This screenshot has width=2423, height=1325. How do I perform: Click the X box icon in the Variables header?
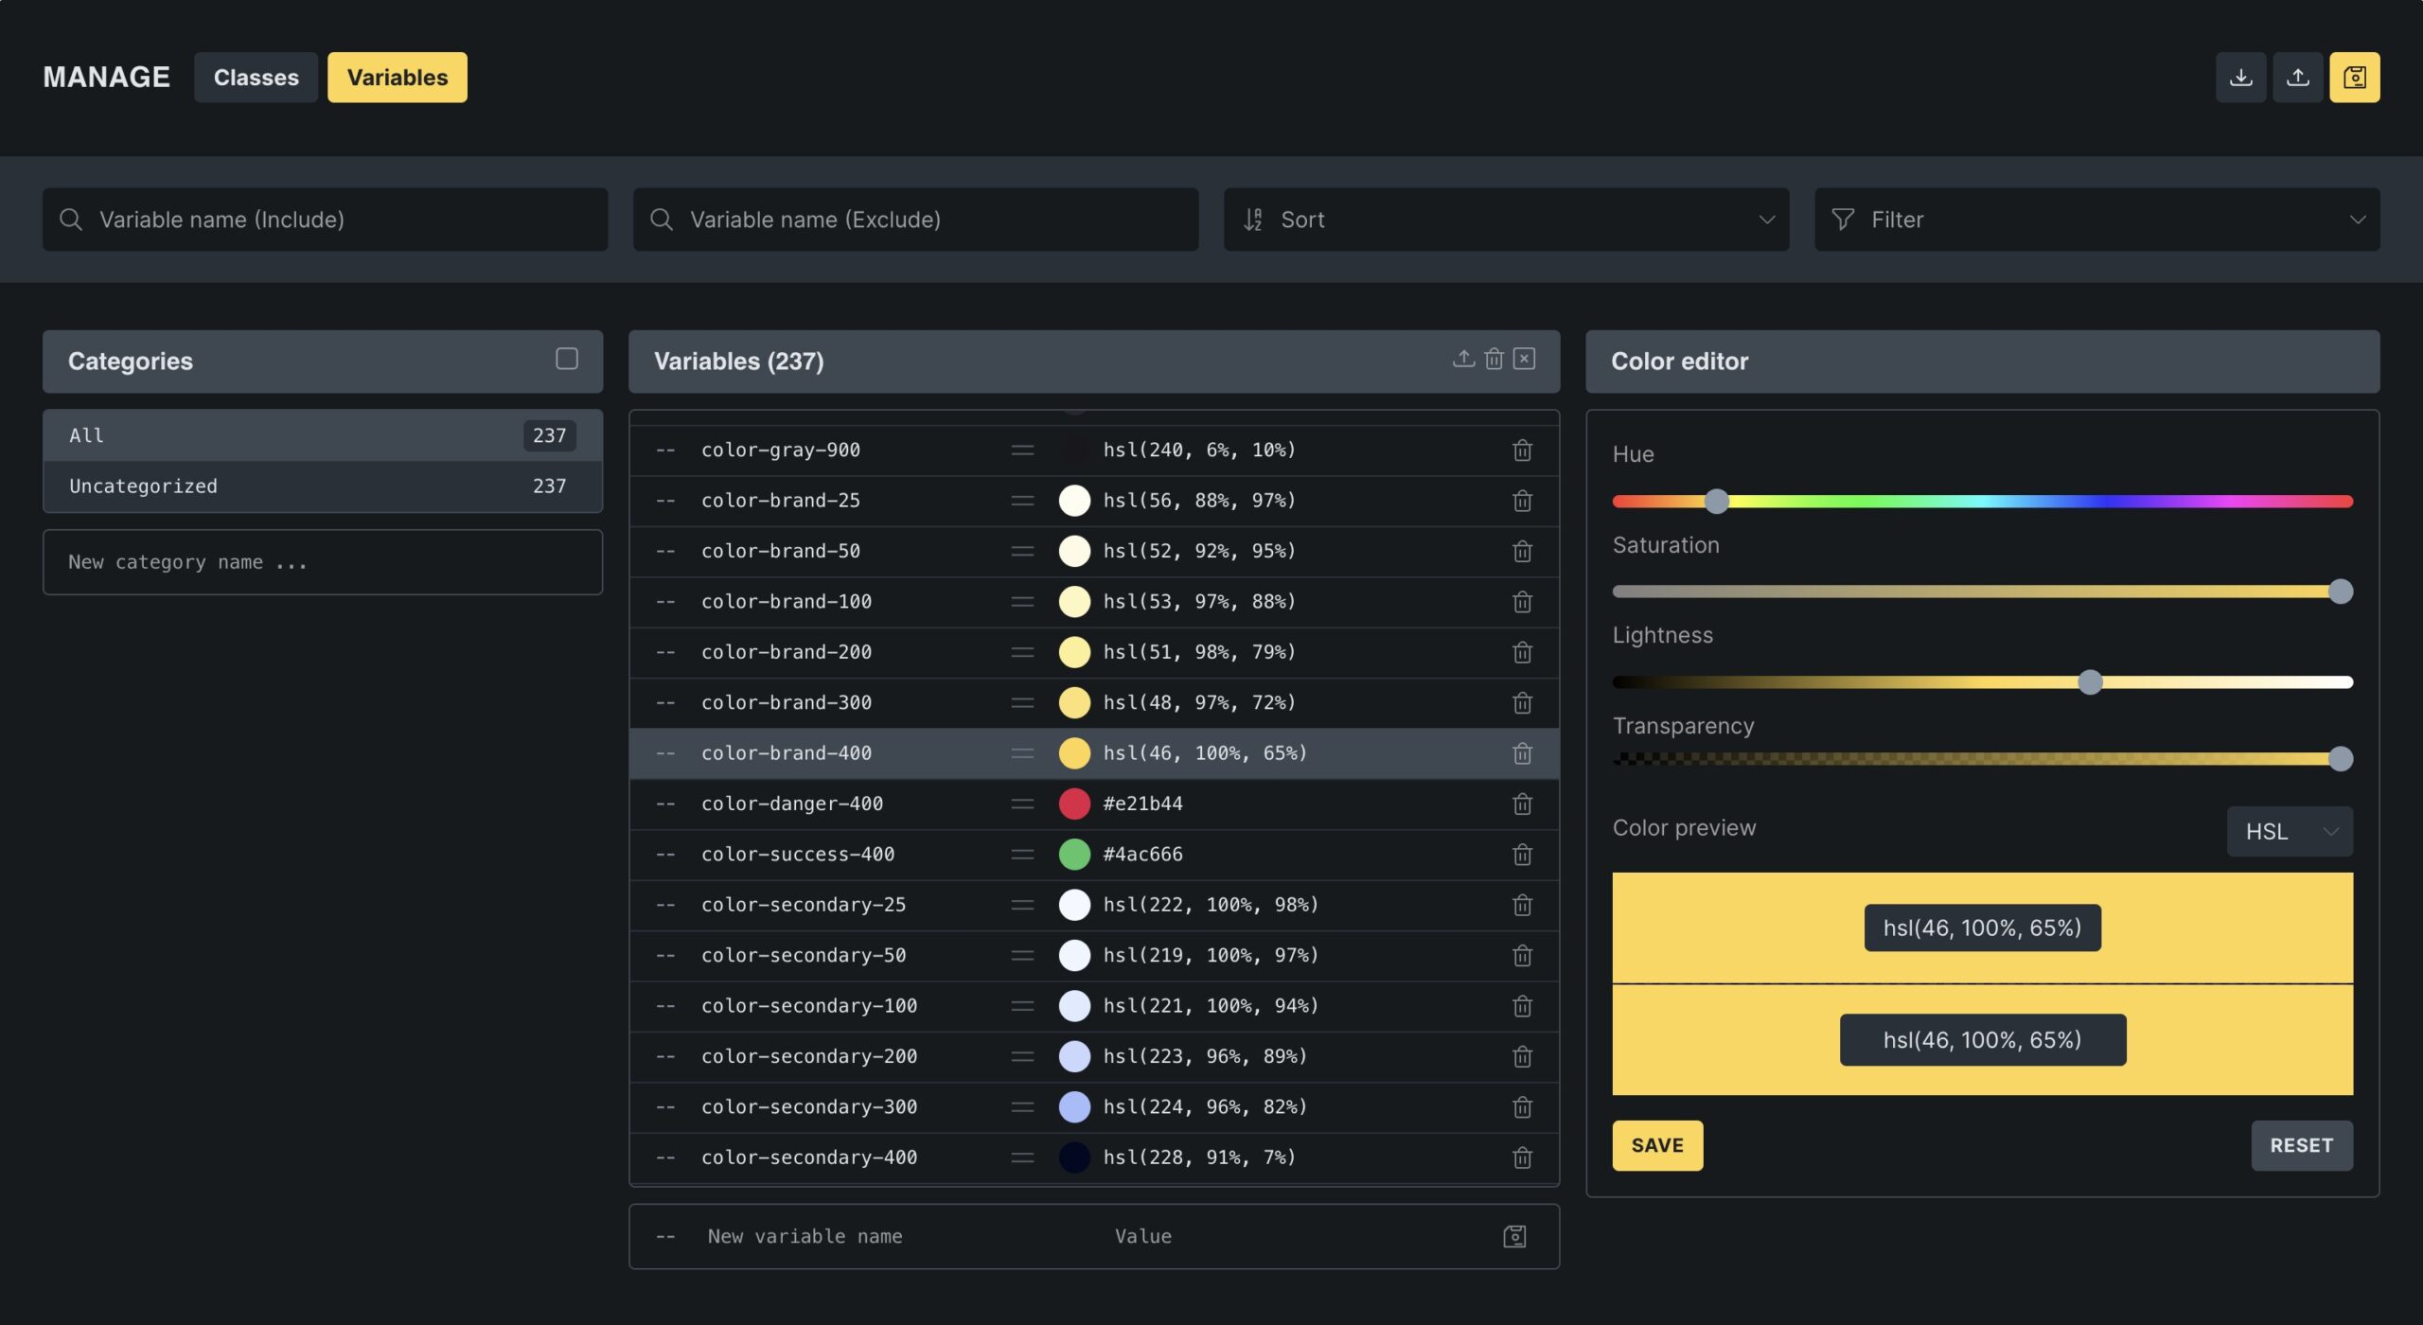pos(1524,359)
